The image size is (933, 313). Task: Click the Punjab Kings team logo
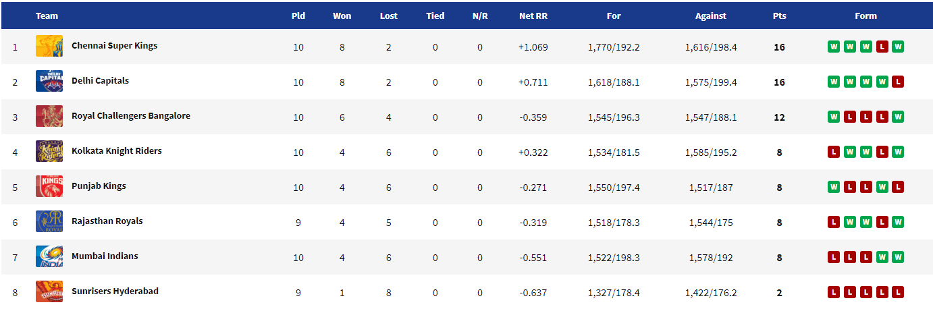click(x=49, y=186)
